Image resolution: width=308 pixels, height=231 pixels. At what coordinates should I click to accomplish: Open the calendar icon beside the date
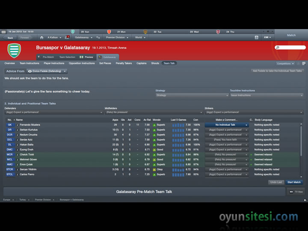(3, 32)
